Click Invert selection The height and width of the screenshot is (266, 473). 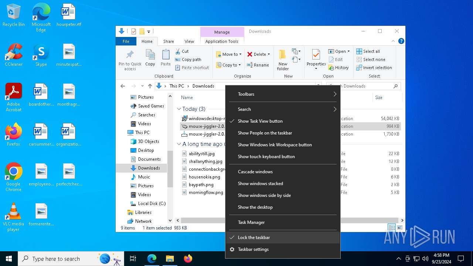(374, 68)
